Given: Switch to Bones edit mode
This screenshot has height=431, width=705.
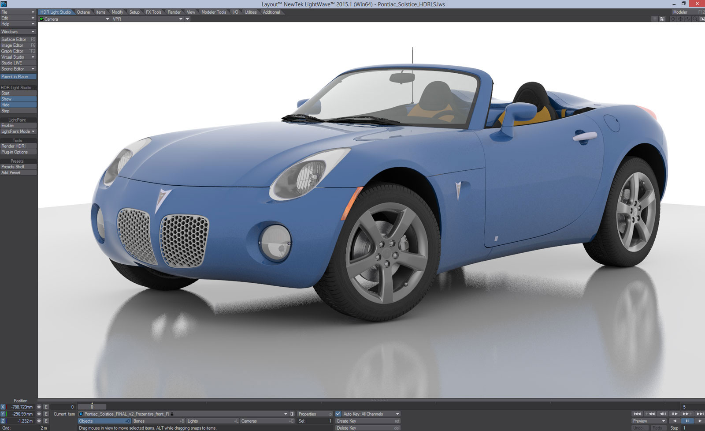Looking at the screenshot, I should (159, 421).
